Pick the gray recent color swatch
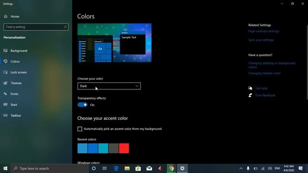 (114, 148)
